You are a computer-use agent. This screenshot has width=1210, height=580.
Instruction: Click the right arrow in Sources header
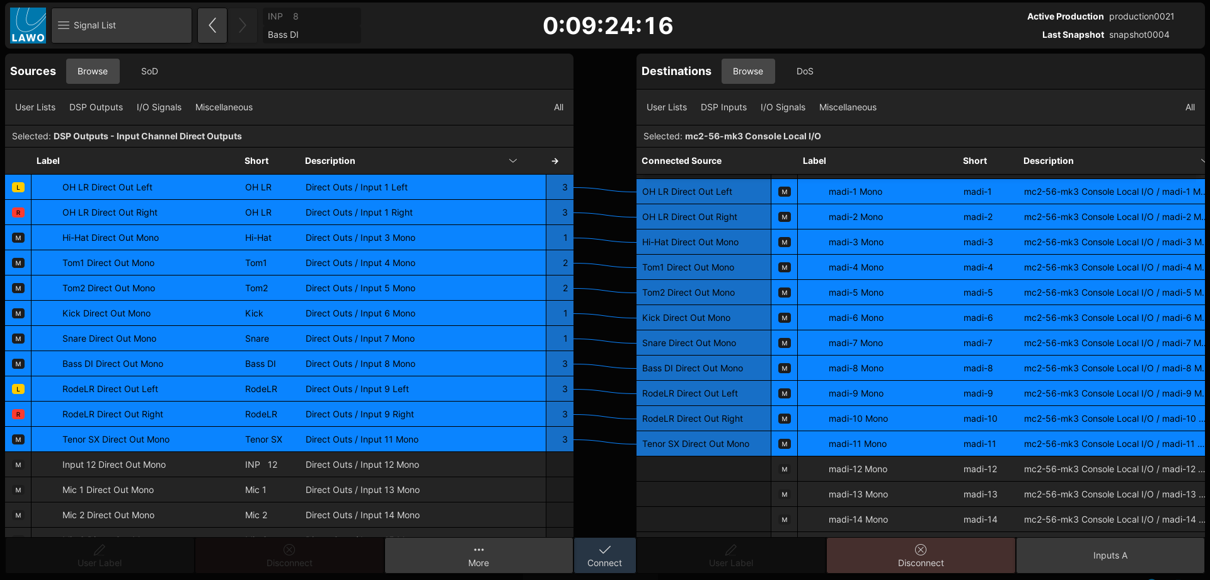pos(555,161)
